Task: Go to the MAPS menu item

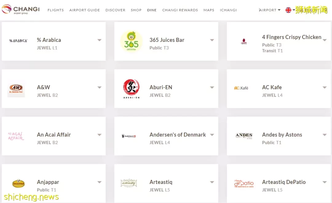Action: (209, 10)
